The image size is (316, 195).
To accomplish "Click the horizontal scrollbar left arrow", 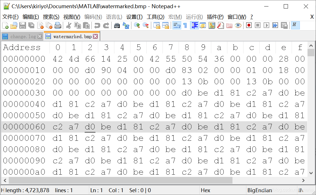I will [x=5, y=180].
